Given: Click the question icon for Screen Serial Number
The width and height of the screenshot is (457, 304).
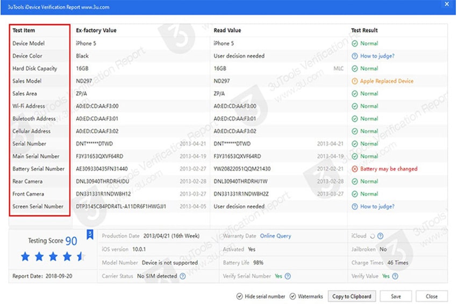Looking at the screenshot, I should tap(354, 206).
